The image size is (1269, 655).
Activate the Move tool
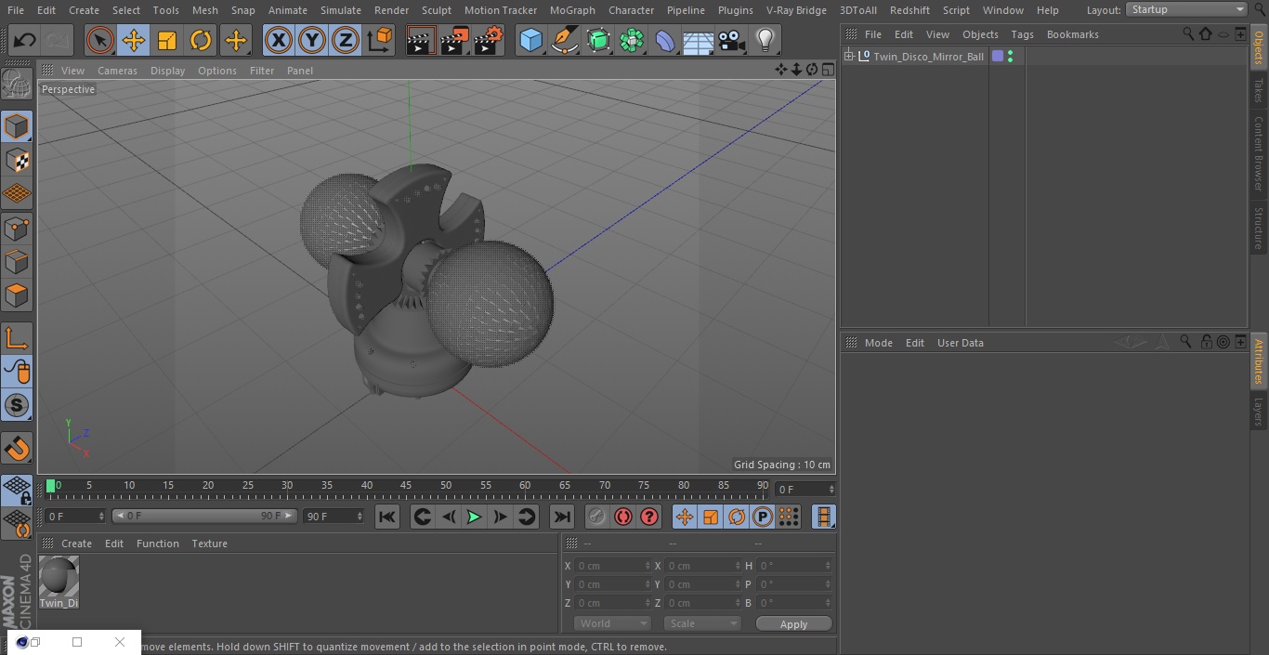pyautogui.click(x=134, y=40)
